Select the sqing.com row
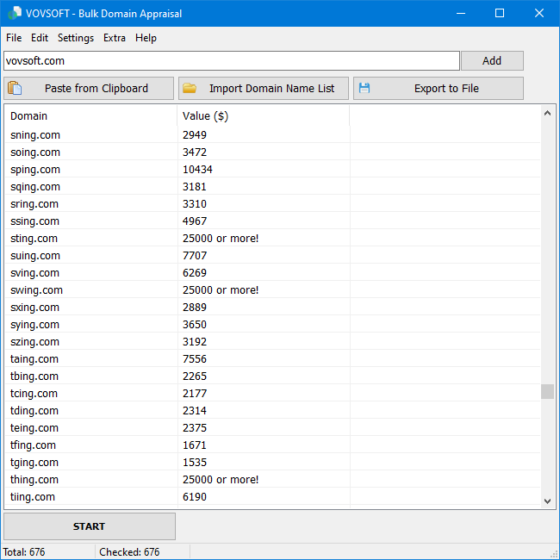560x560 pixels. [272, 187]
